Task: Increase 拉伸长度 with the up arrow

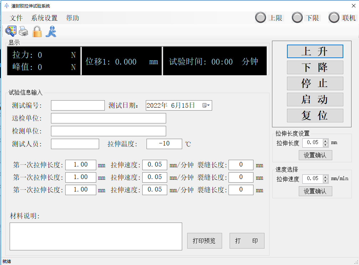Action: (x=325, y=141)
